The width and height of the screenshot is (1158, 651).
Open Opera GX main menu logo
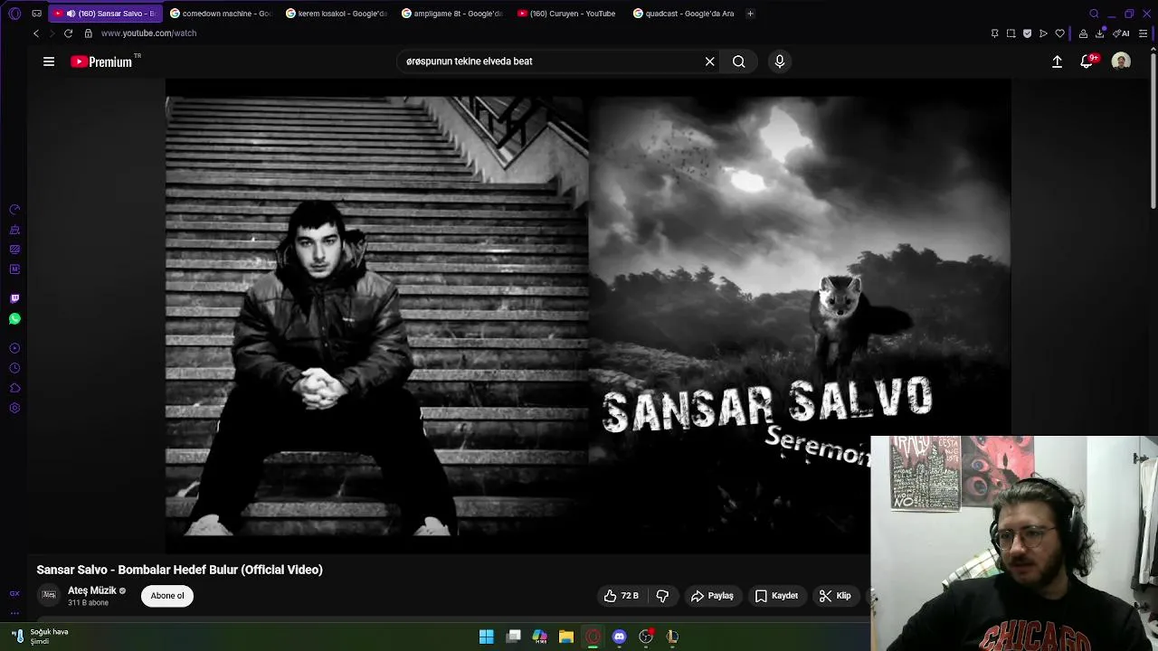click(x=14, y=14)
